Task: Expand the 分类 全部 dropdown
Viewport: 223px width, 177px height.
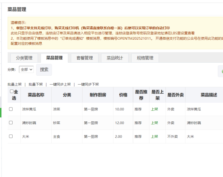Action: tap(26, 69)
